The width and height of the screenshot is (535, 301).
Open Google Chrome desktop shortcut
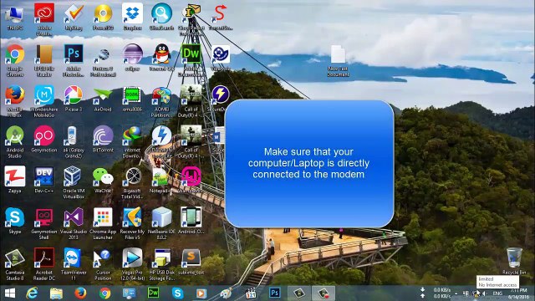[15, 60]
